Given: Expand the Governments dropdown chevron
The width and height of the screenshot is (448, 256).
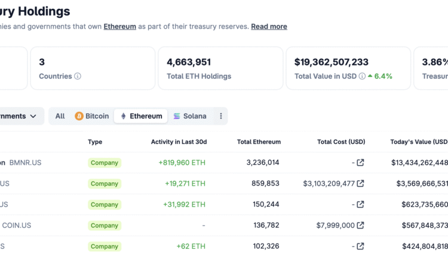Looking at the screenshot, I should point(33,116).
